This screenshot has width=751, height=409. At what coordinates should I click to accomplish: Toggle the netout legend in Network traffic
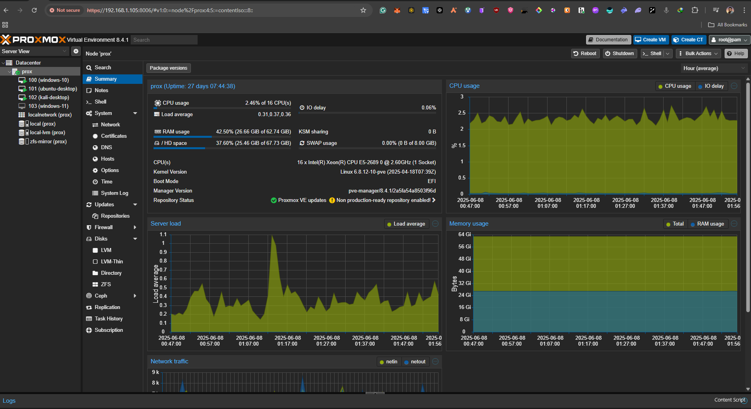pos(415,361)
